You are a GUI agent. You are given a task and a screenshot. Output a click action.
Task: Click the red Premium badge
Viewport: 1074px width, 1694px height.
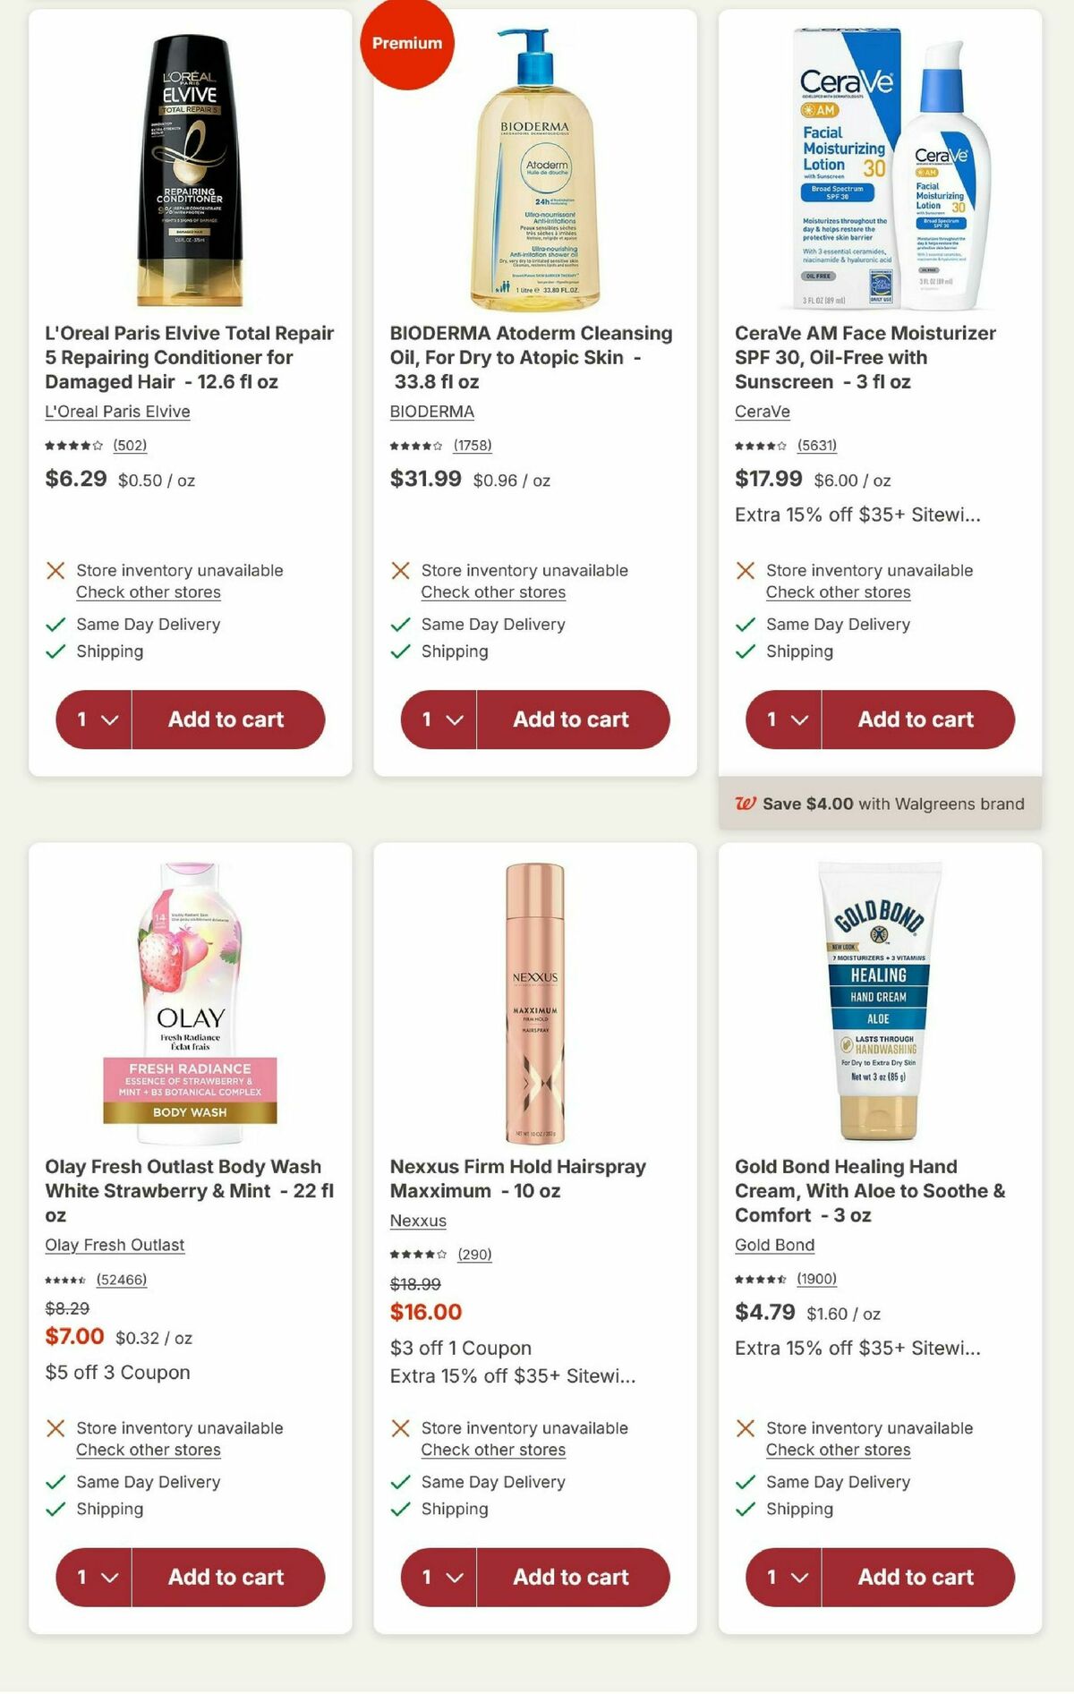coord(408,42)
